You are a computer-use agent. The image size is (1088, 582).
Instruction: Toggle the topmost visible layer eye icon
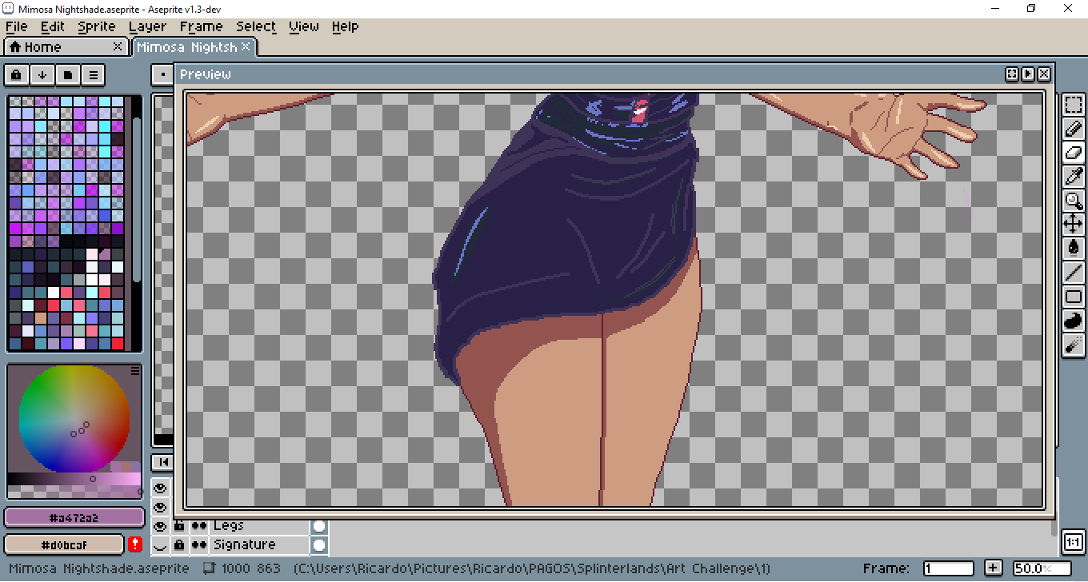[160, 488]
